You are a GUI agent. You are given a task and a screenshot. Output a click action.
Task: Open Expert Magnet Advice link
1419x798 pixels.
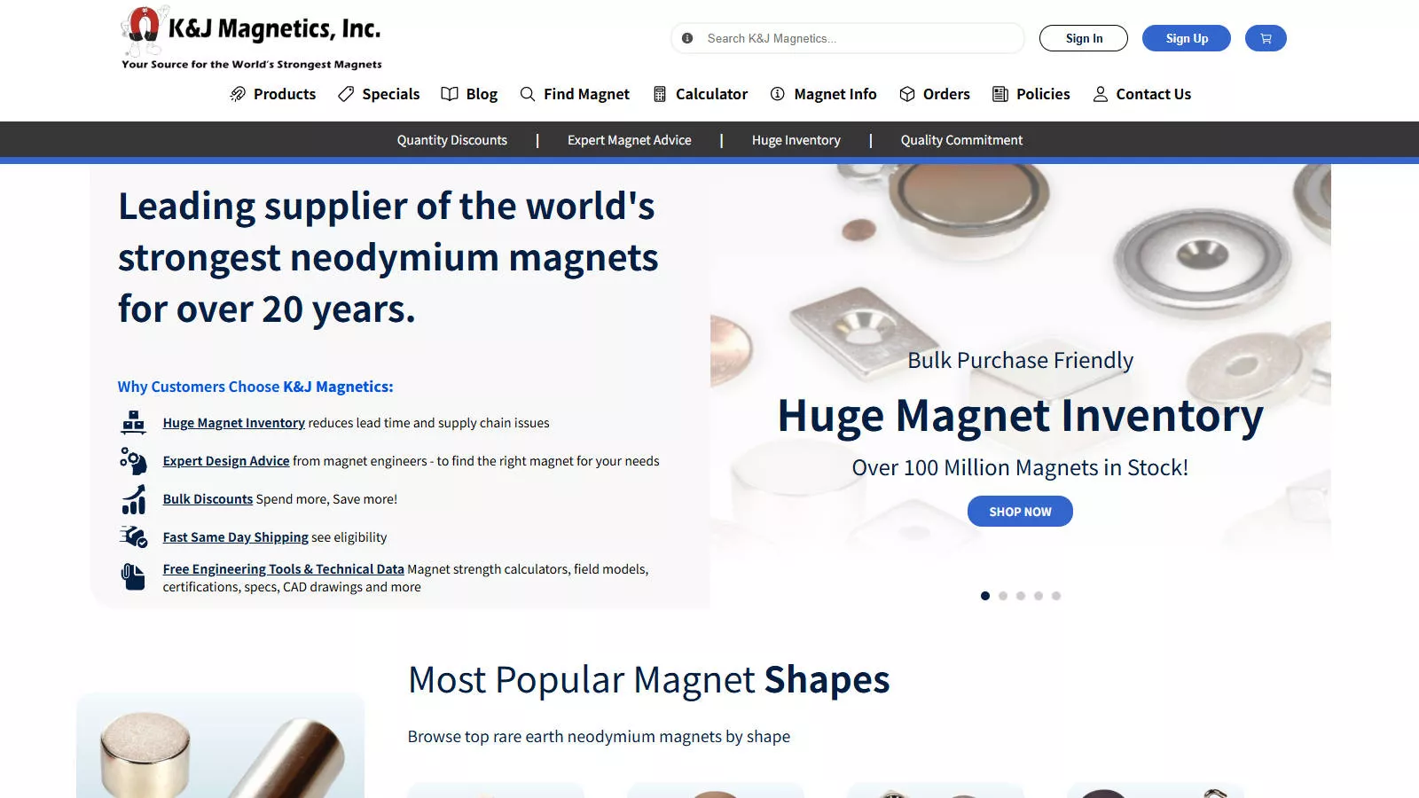point(630,140)
